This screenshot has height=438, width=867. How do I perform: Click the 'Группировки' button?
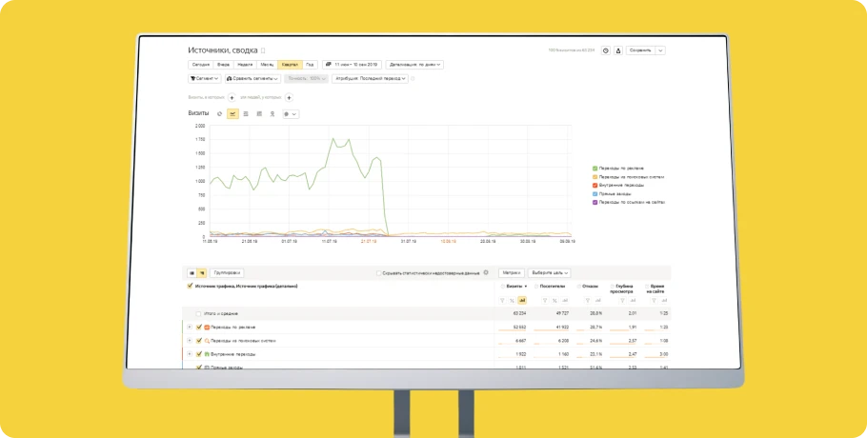[x=227, y=272]
